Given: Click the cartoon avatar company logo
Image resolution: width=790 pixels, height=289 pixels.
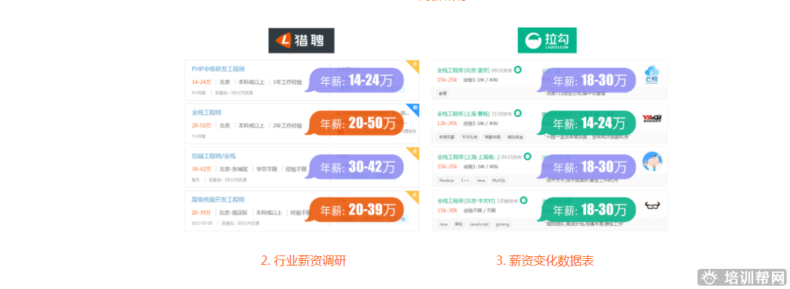Looking at the screenshot, I should tap(652, 162).
